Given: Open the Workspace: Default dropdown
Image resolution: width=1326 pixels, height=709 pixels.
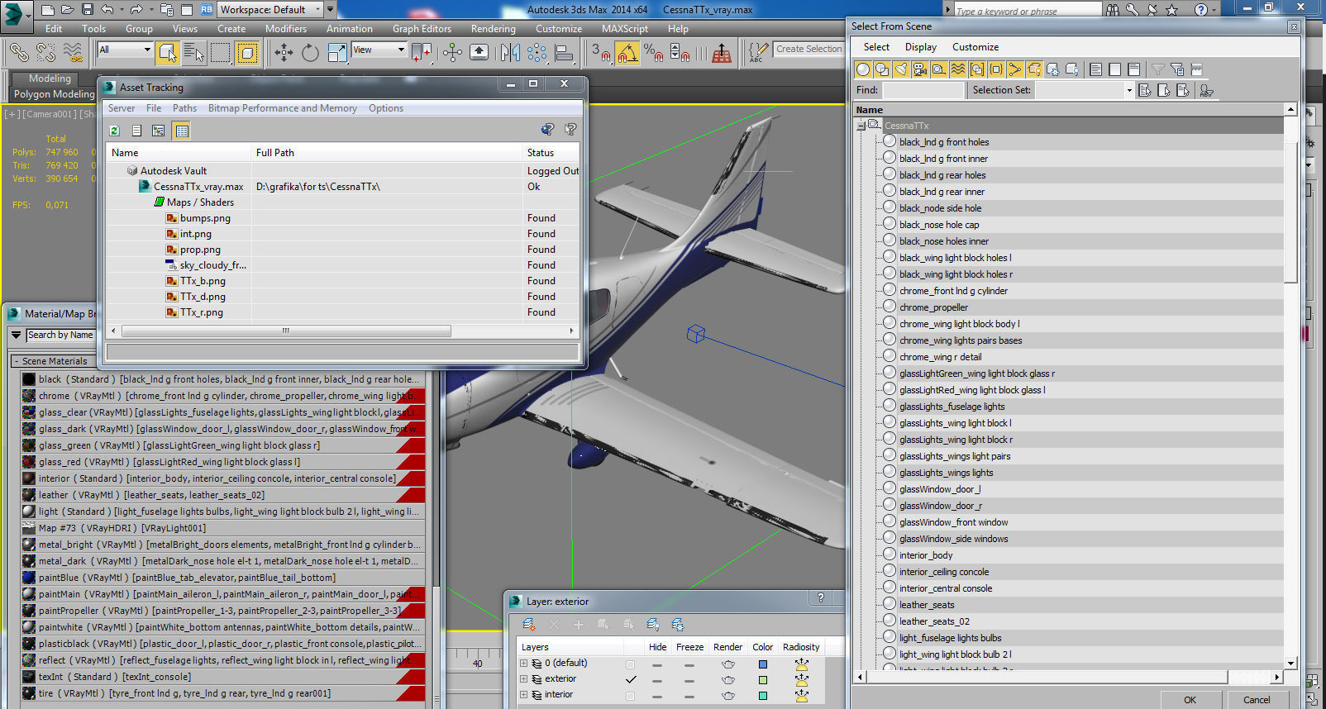Looking at the screenshot, I should pos(271,9).
